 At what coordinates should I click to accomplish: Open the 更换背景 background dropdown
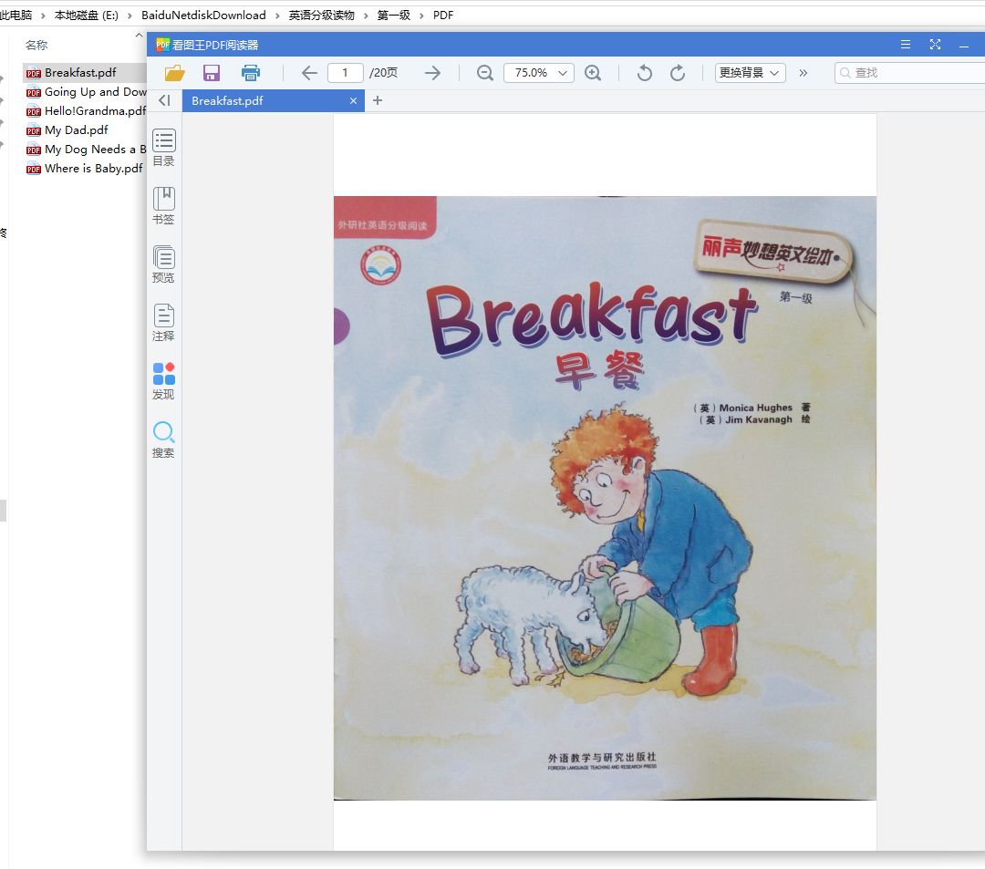coord(750,73)
